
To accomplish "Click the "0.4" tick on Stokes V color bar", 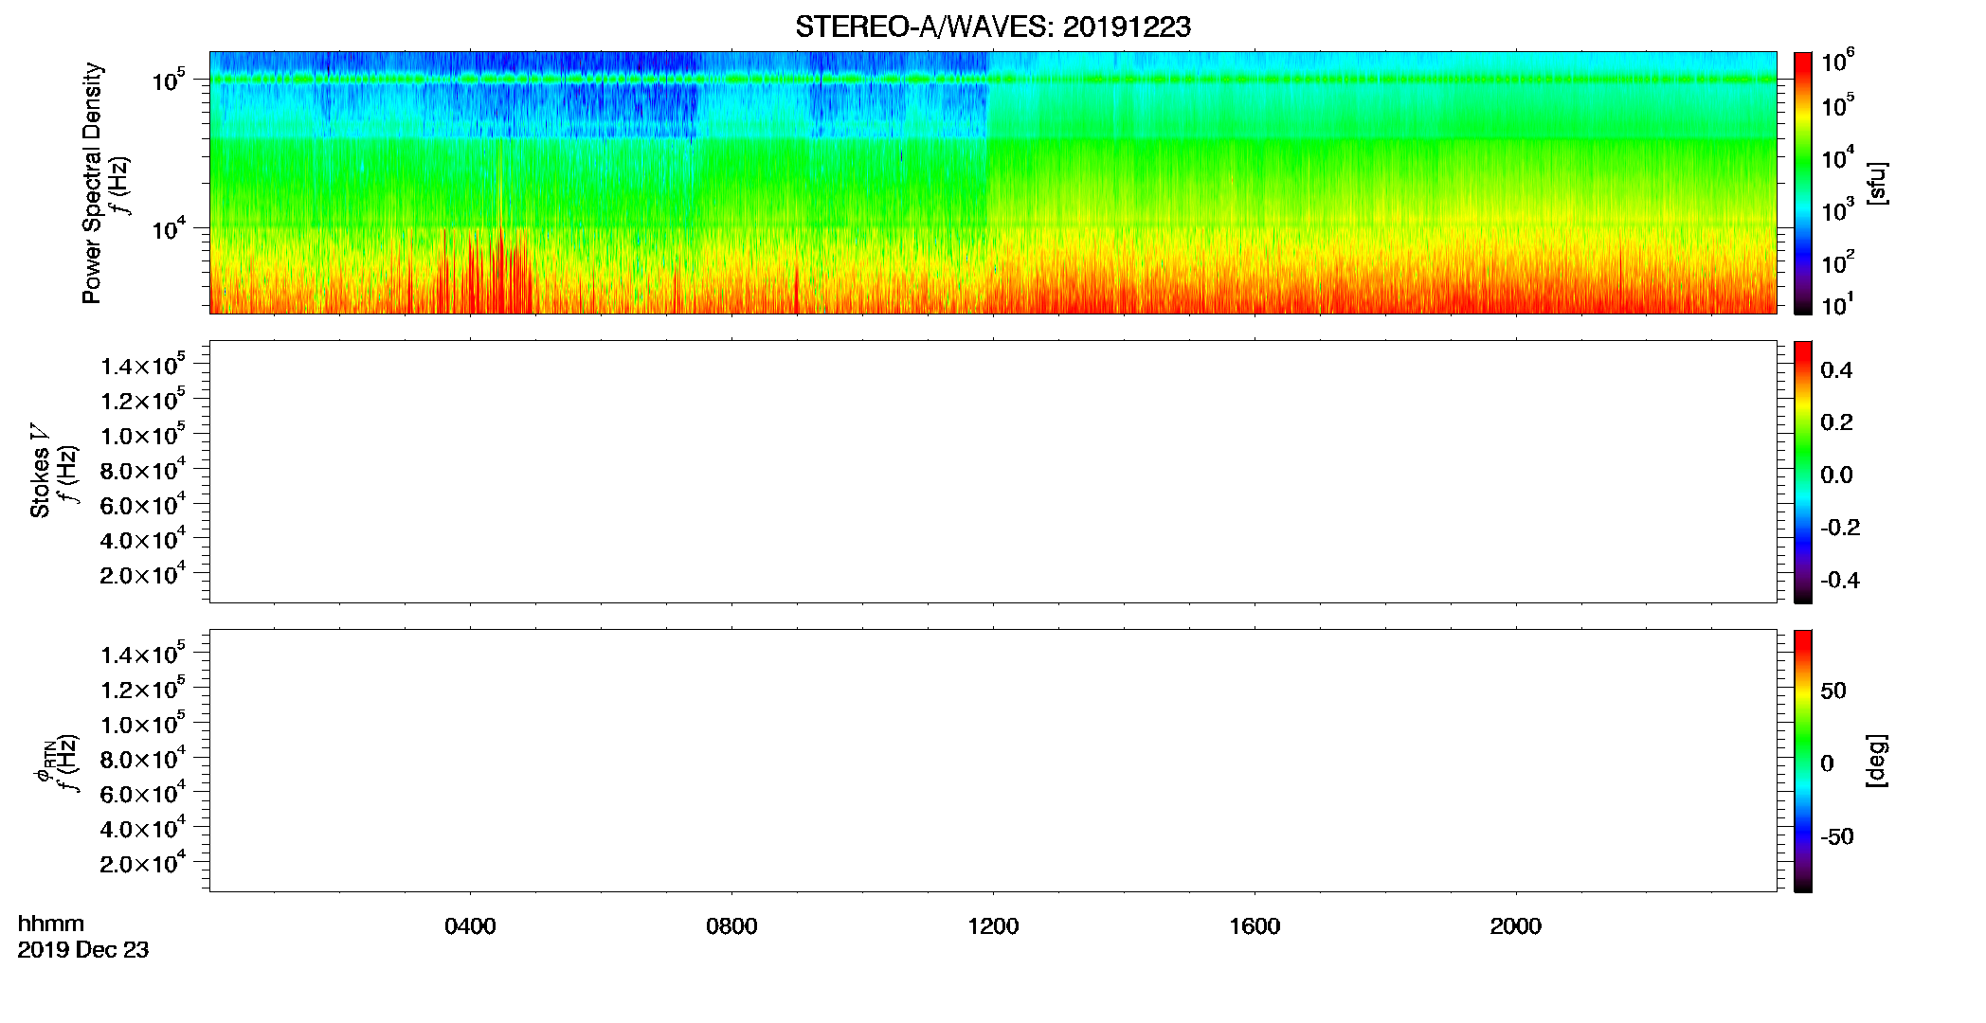I will click(x=1836, y=370).
